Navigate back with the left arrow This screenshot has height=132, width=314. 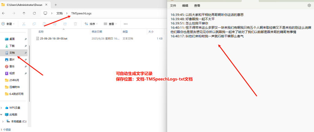[3, 13]
